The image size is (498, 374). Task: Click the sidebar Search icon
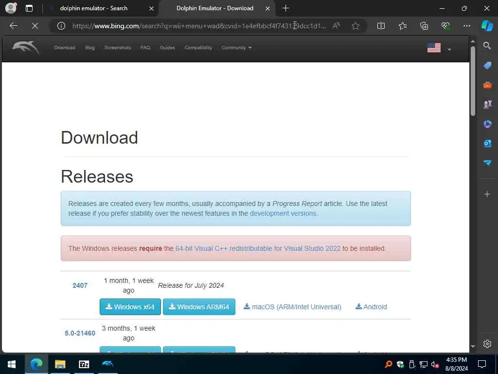click(x=487, y=46)
